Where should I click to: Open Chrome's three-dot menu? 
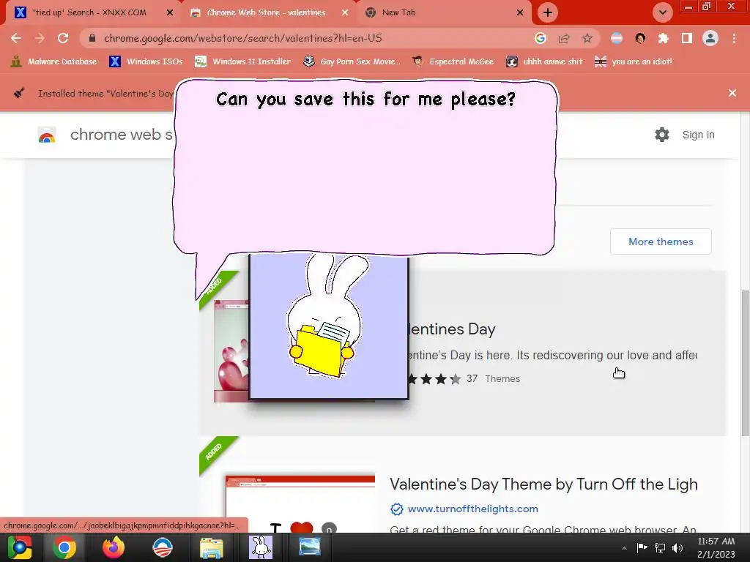(x=734, y=38)
